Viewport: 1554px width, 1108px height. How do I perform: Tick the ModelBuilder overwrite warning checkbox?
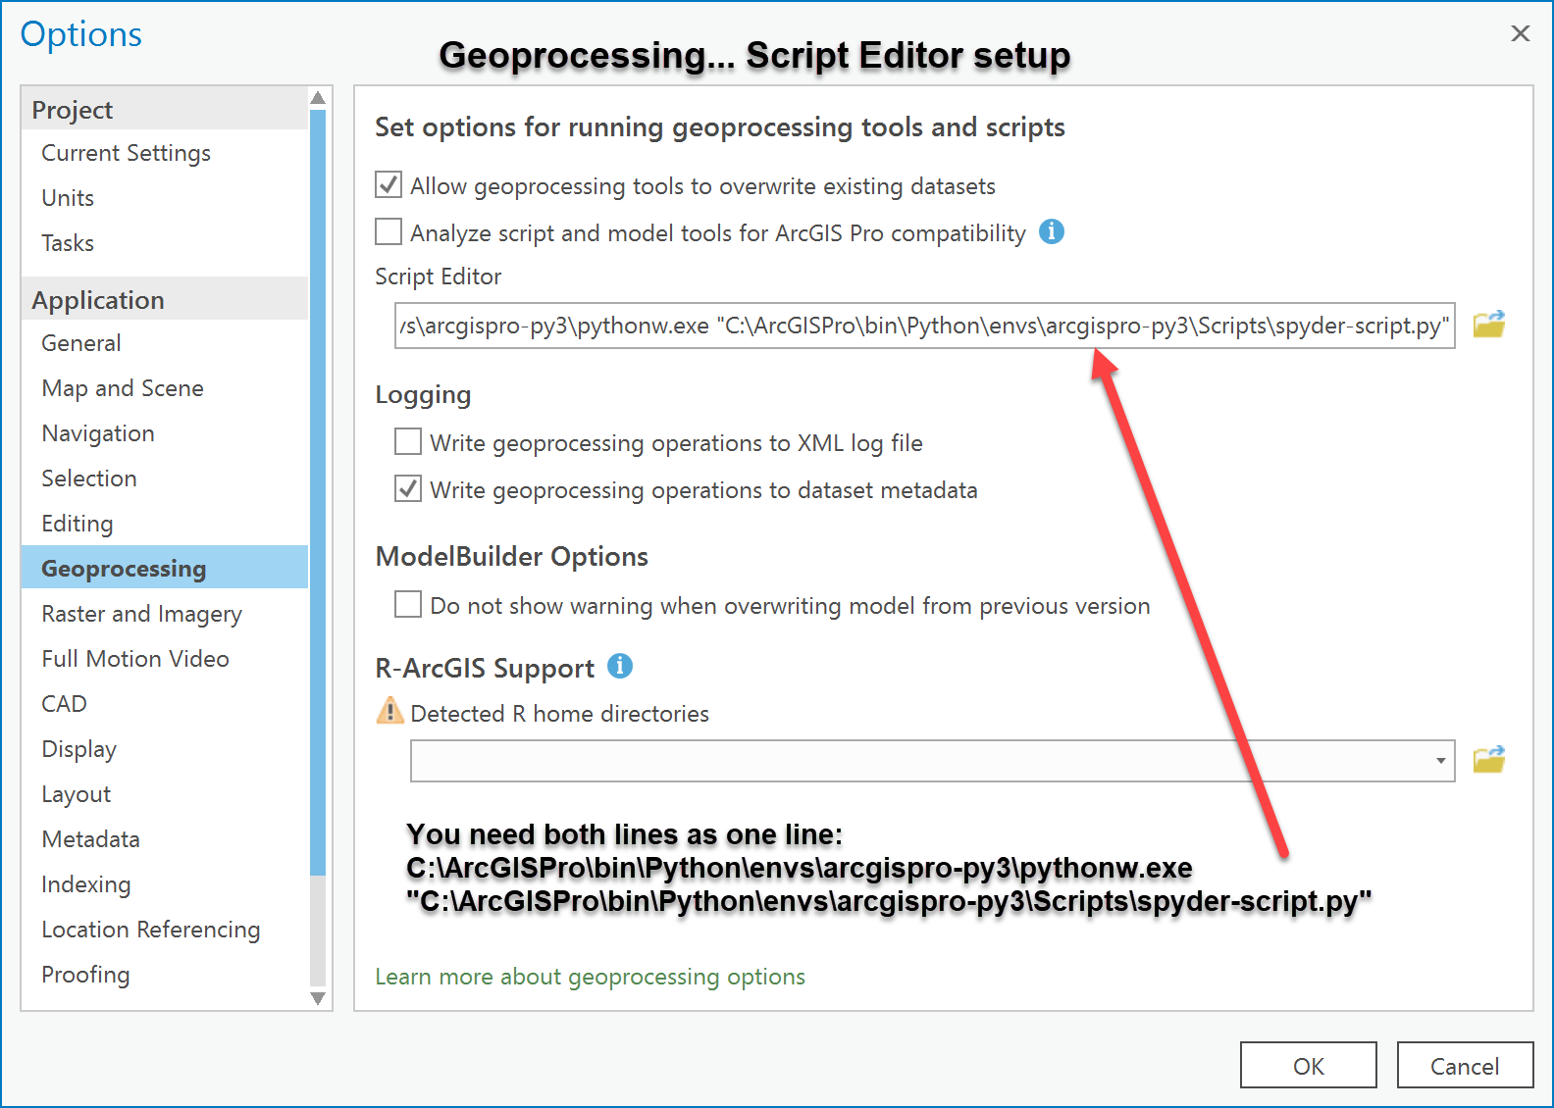coord(408,604)
